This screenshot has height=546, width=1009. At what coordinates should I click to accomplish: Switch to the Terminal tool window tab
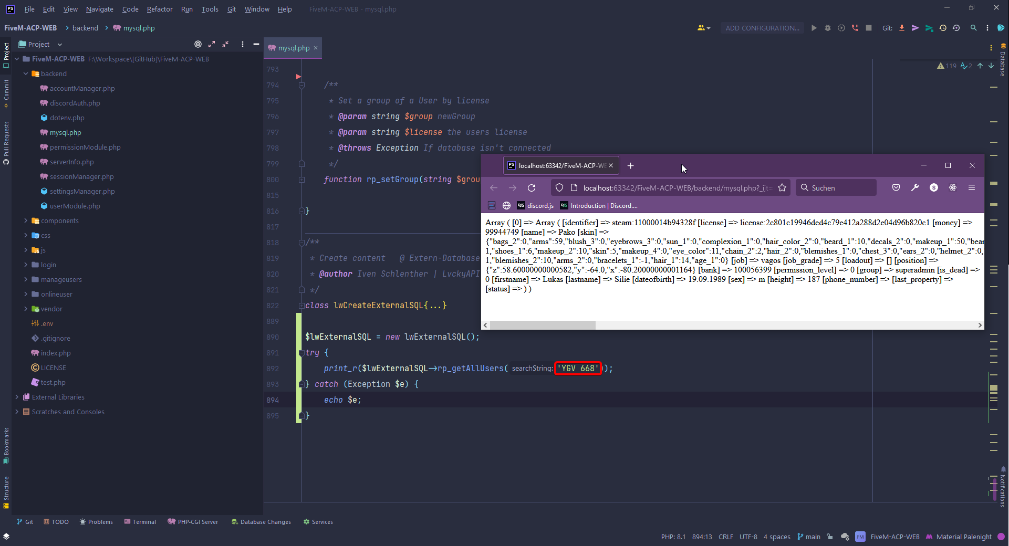[x=140, y=522]
